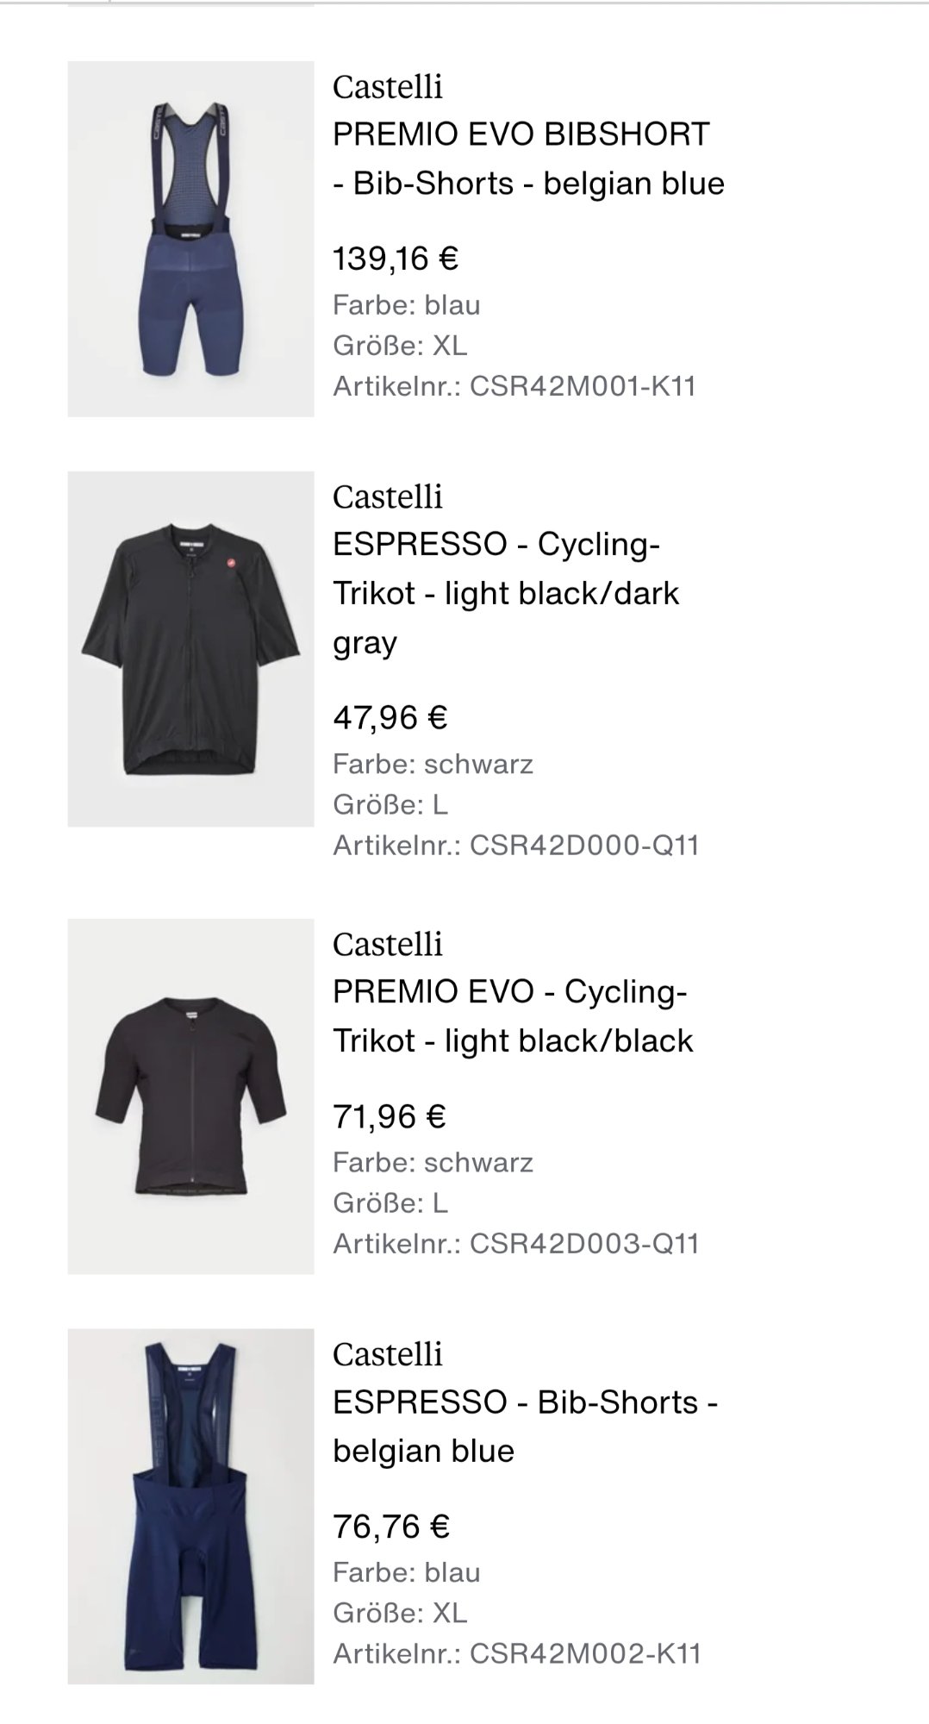Click Castelli brand above Premio Evo Bibshort

pos(388,86)
